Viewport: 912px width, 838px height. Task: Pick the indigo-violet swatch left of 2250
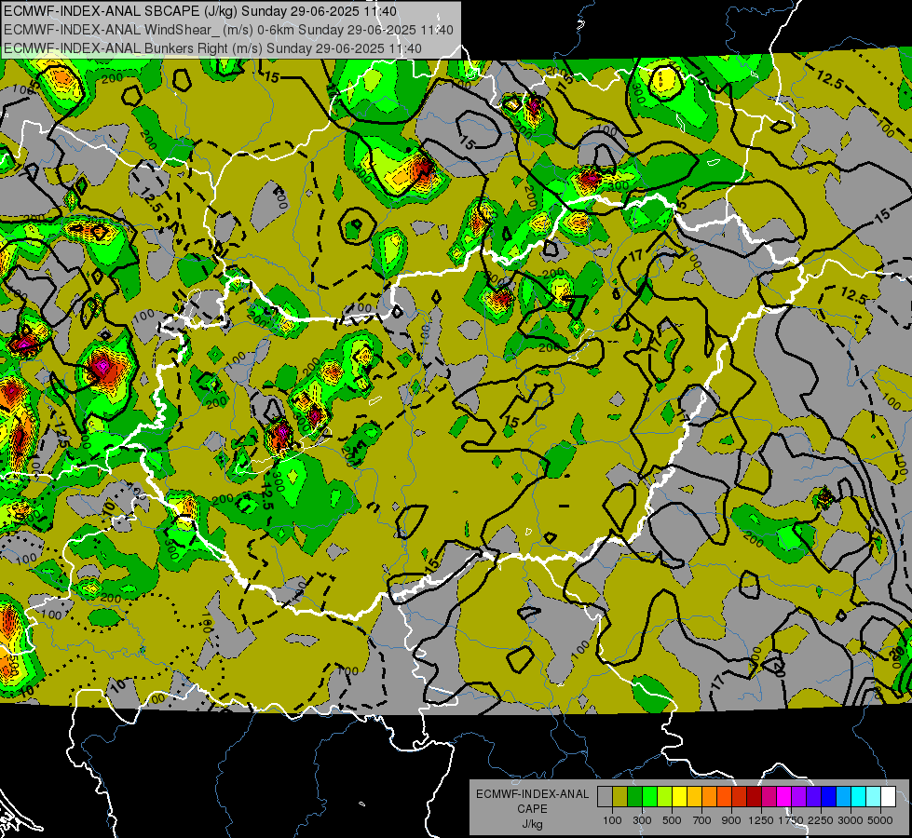813,797
